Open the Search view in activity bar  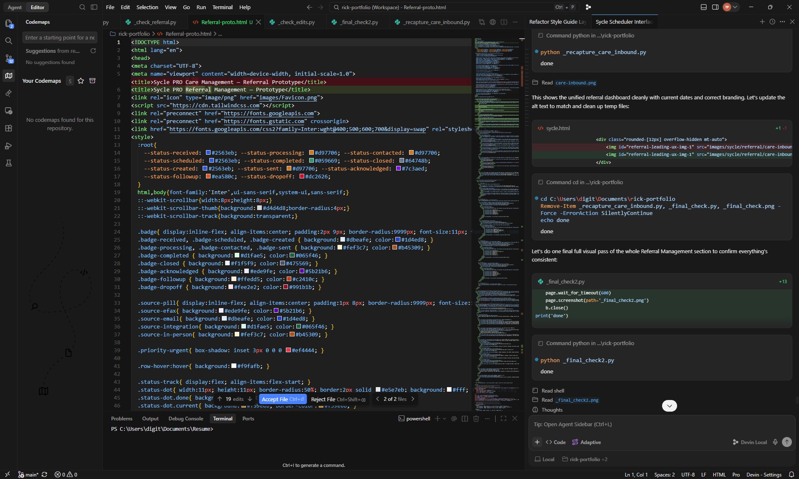tap(8, 41)
